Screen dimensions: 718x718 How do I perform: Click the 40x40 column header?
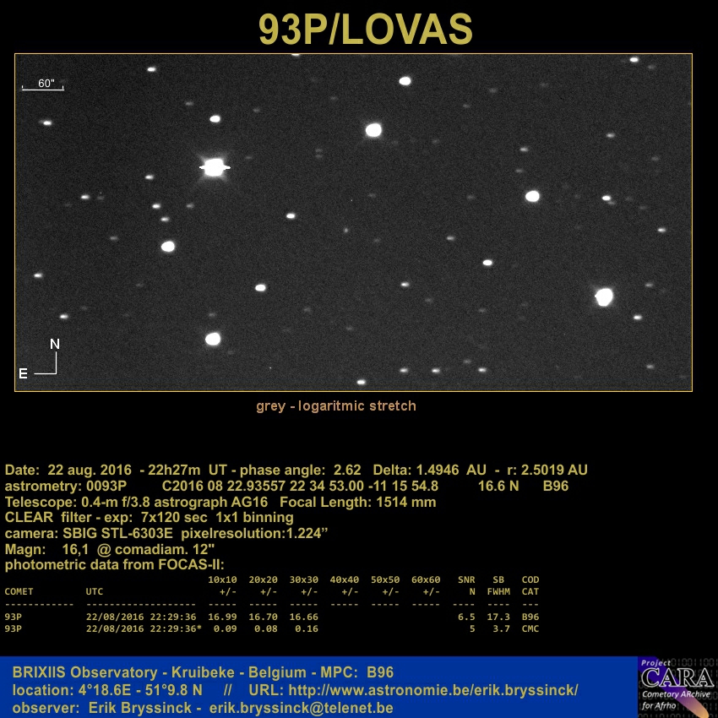[x=345, y=580]
